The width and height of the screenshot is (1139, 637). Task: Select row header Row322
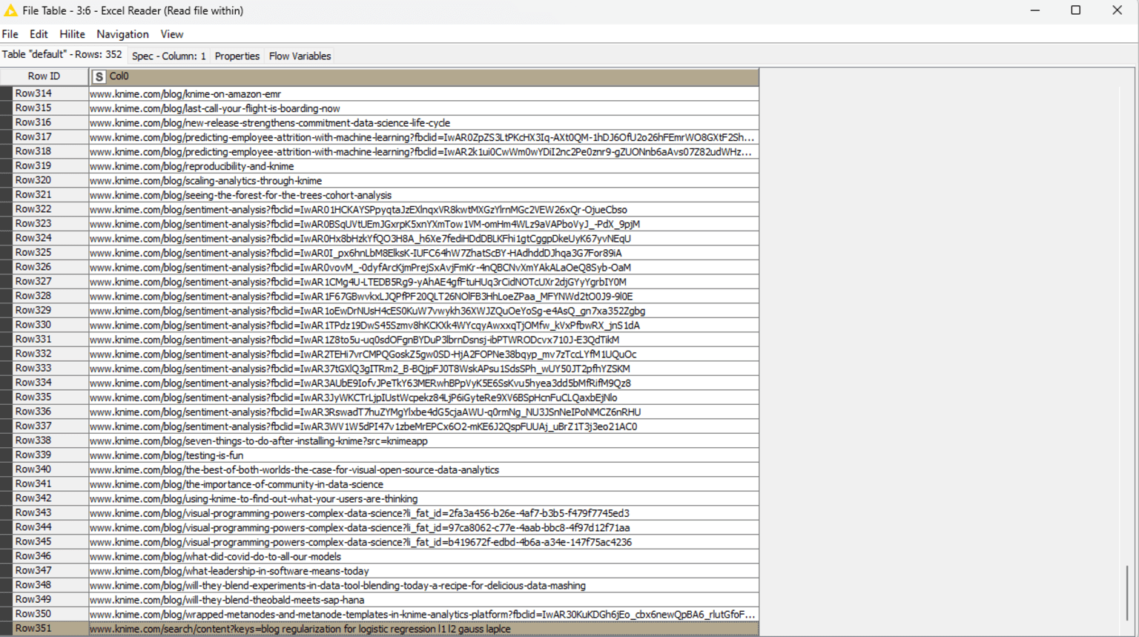pyautogui.click(x=44, y=209)
